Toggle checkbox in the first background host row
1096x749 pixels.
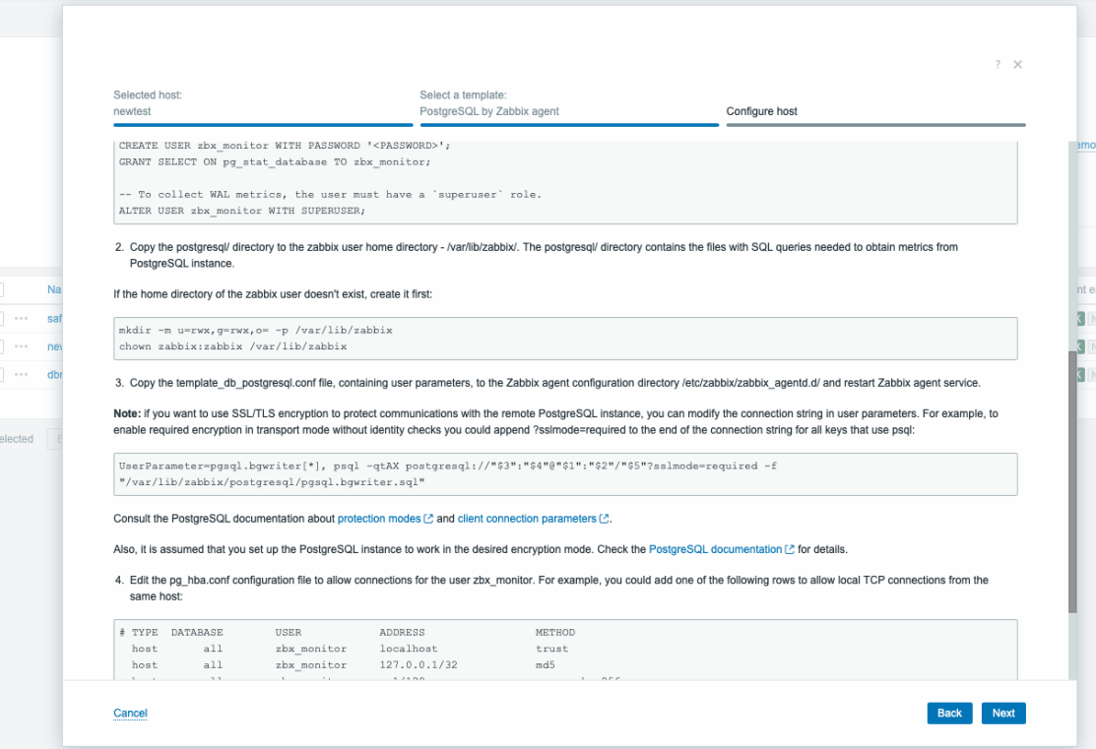[x=1, y=319]
